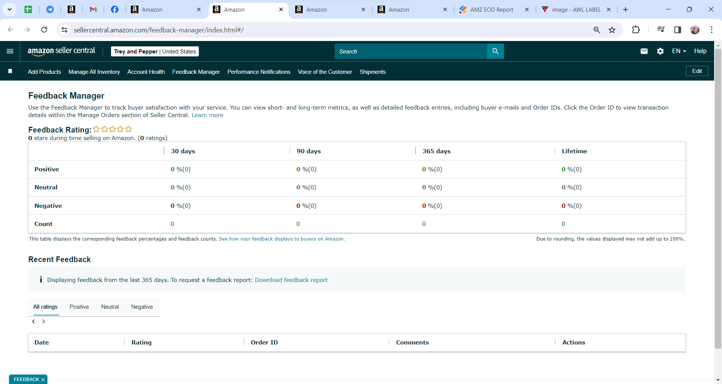
Task: Open the Chrome profile avatar
Action: pyautogui.click(x=695, y=30)
